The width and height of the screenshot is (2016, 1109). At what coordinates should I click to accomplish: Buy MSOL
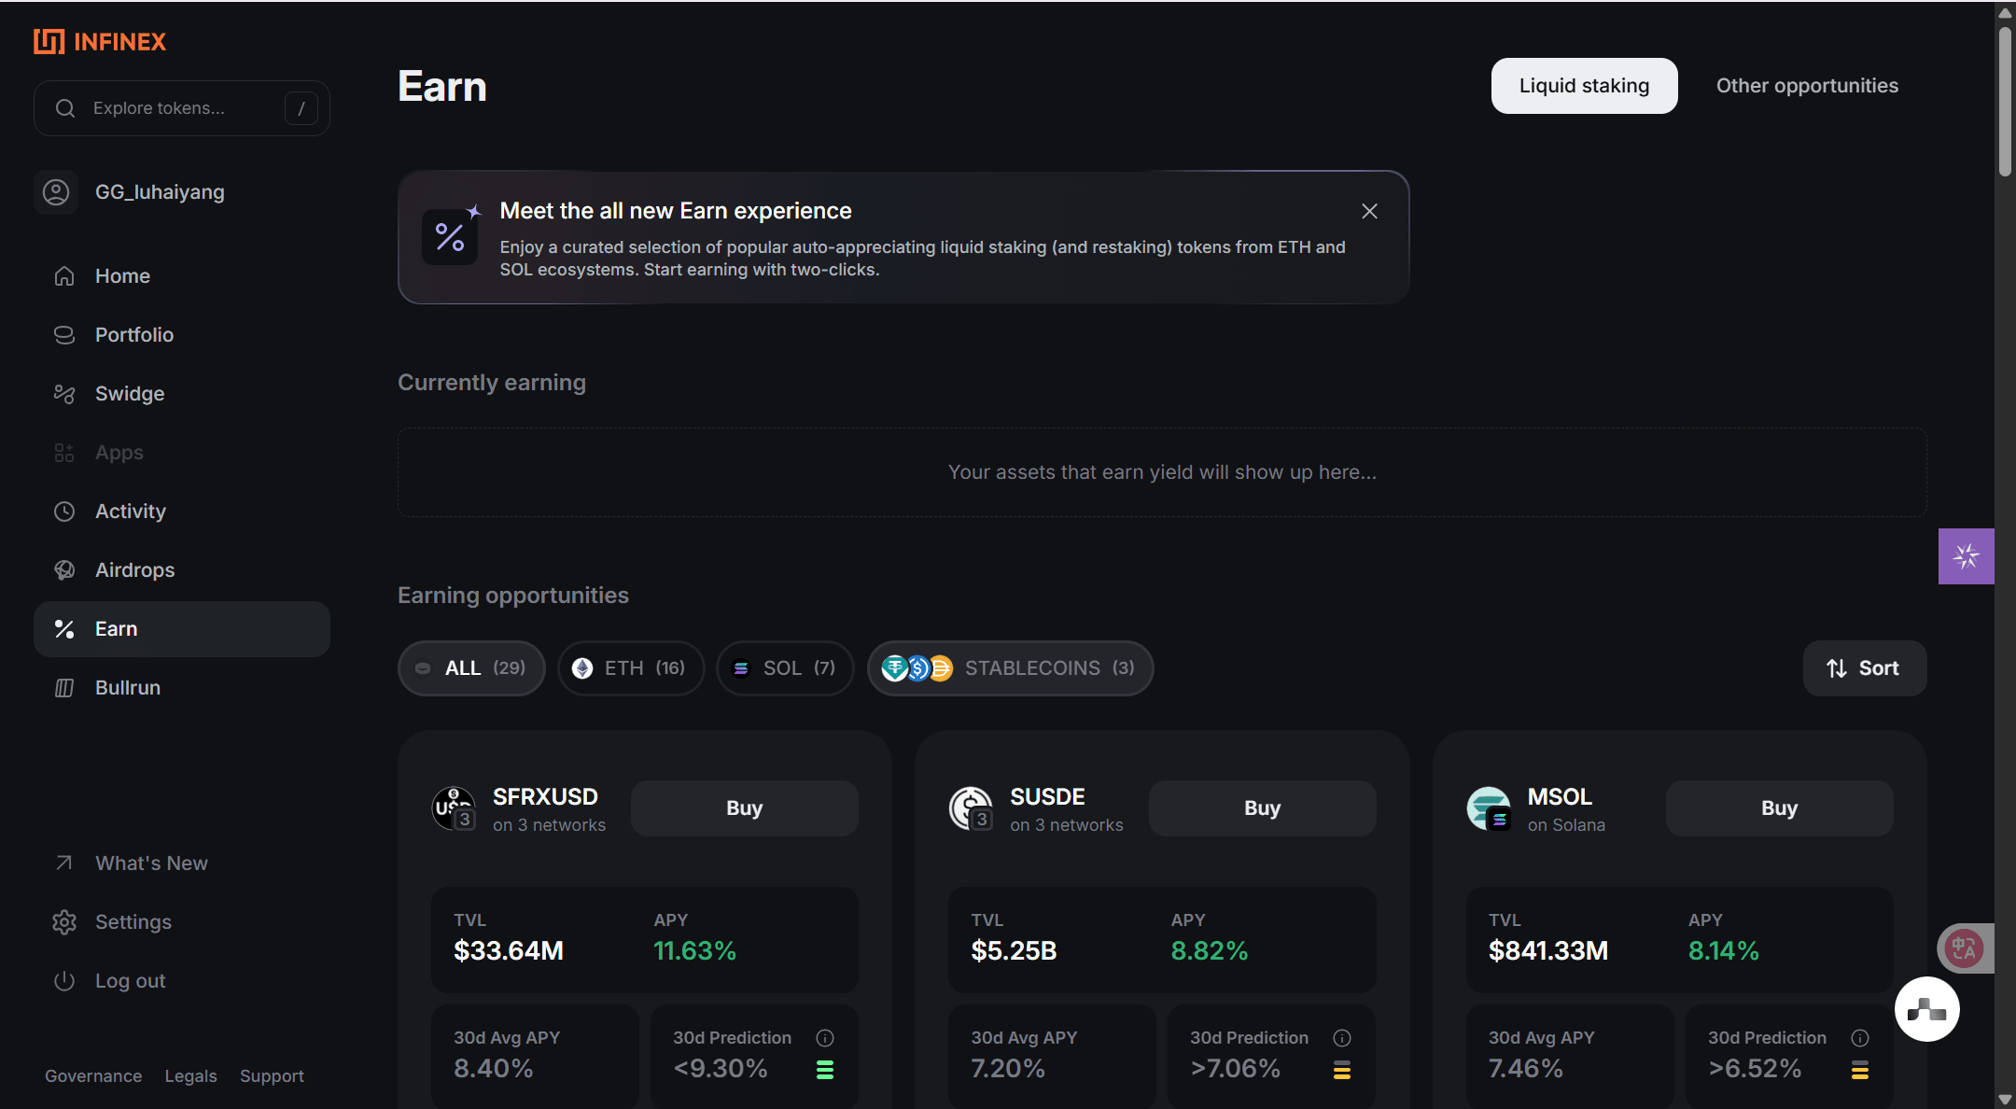1780,808
